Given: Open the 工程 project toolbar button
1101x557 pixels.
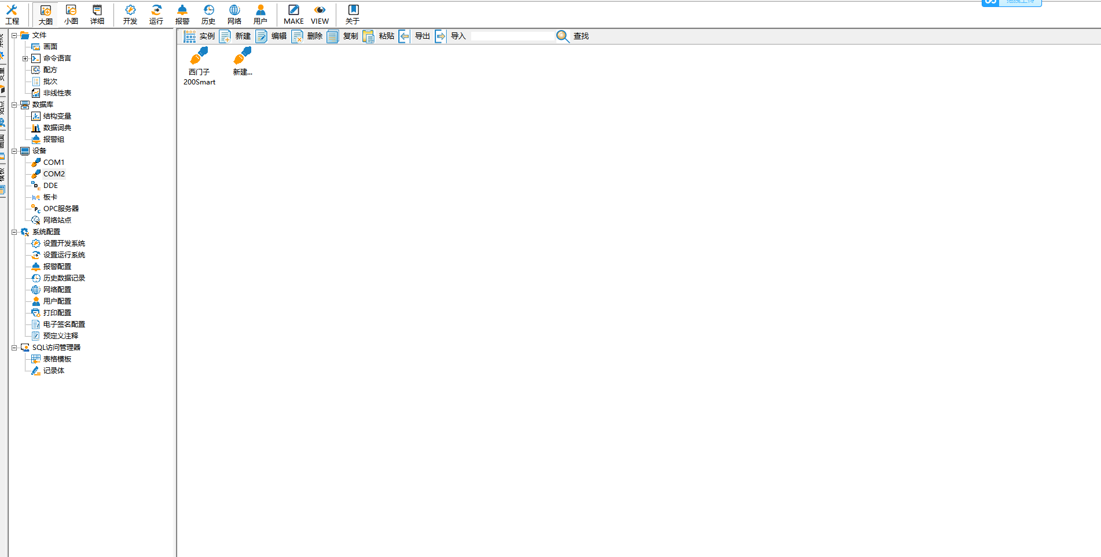Looking at the screenshot, I should pos(12,14).
